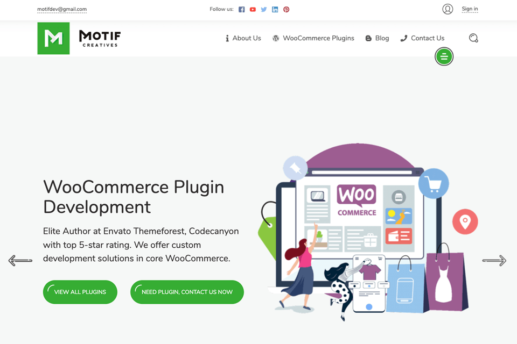The height and width of the screenshot is (344, 517).
Task: Open the About Us menu item
Action: point(243,38)
